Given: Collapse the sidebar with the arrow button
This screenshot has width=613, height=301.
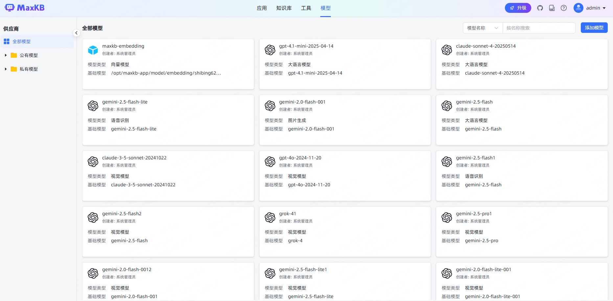Looking at the screenshot, I should (x=76, y=33).
